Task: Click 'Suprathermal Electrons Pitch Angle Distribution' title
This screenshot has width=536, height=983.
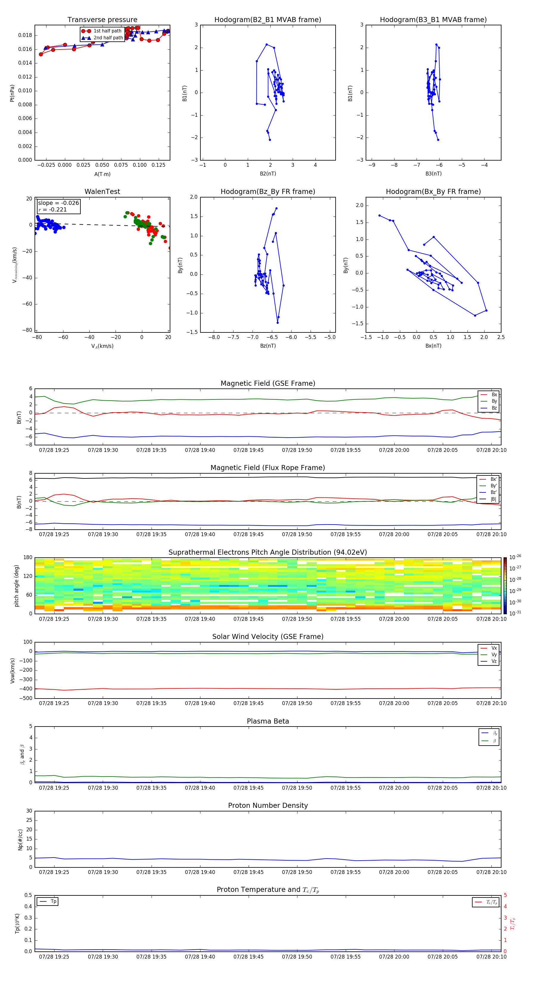Action: point(268,553)
